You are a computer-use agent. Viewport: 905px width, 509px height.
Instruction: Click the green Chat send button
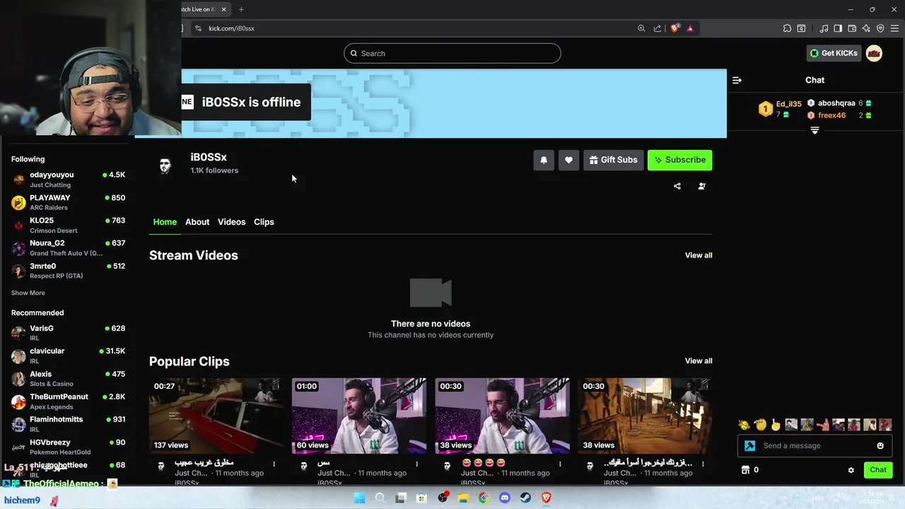tap(878, 469)
